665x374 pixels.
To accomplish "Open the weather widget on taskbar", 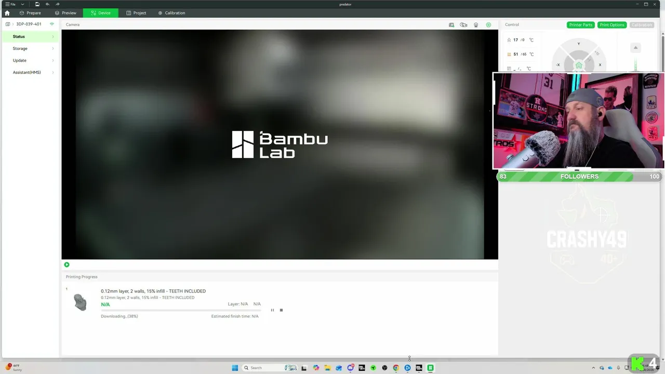I will click(x=14, y=368).
